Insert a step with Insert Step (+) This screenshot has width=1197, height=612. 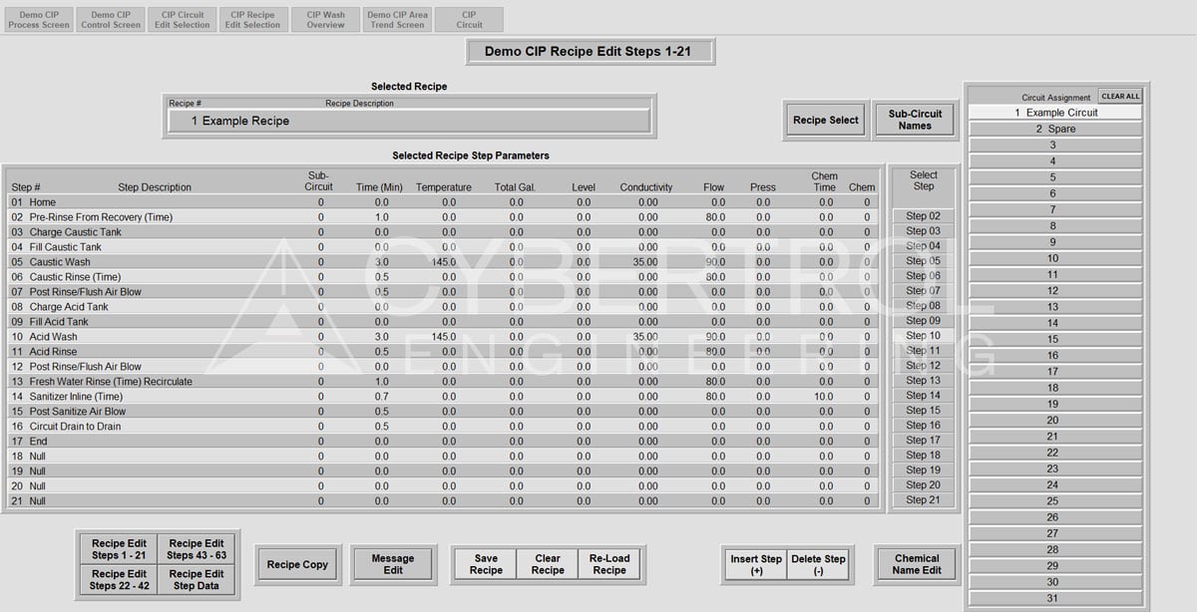(x=756, y=565)
